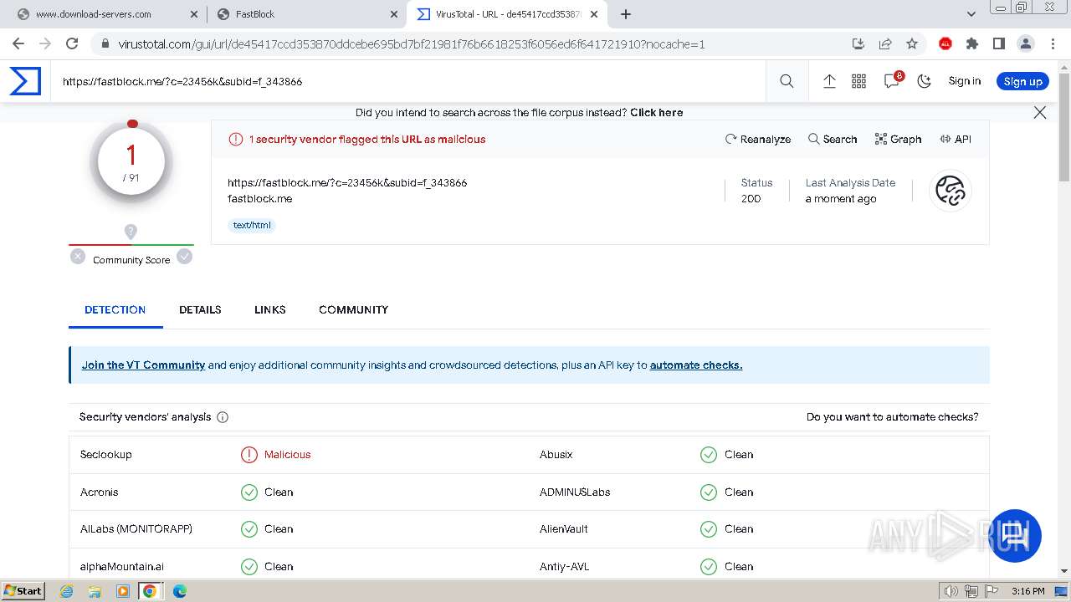The width and height of the screenshot is (1071, 602).
Task: Close the FastBlock tab
Action: coord(394,14)
